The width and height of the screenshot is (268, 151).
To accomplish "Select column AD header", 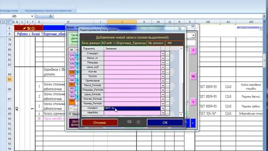I will pos(251,22).
